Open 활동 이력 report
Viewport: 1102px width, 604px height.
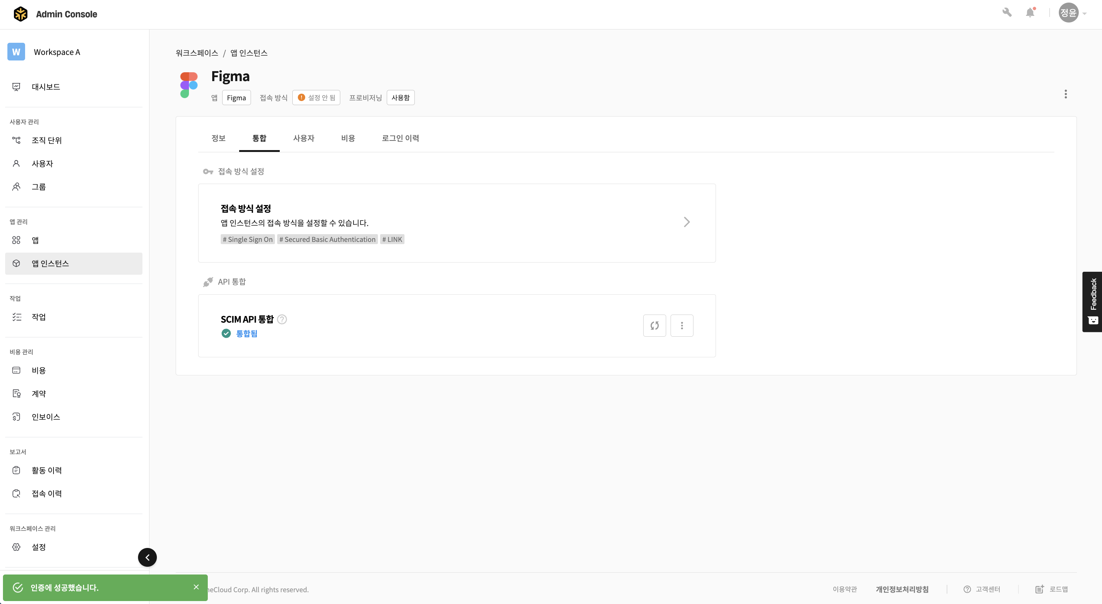tap(73, 470)
